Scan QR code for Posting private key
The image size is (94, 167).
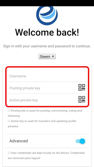(x=82, y=87)
